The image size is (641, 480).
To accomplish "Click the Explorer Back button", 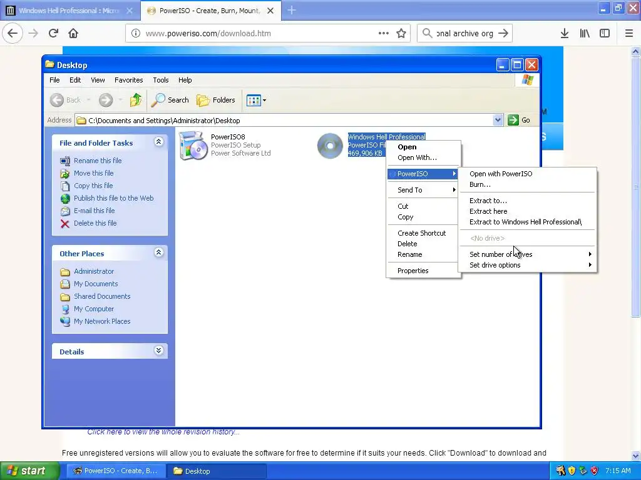I will click(65, 100).
